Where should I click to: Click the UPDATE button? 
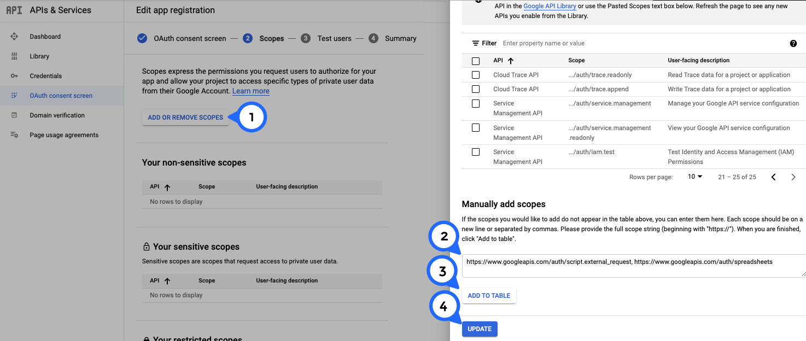pos(480,329)
